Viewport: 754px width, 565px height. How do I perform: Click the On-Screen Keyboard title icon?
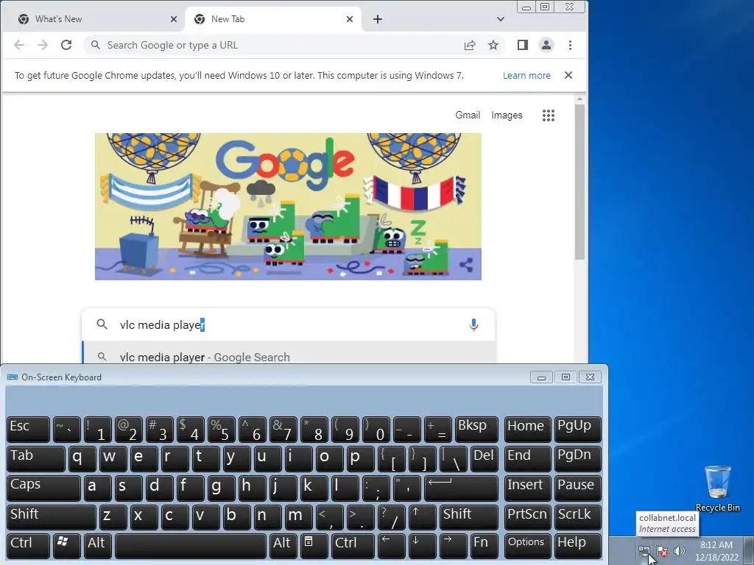[x=13, y=377]
